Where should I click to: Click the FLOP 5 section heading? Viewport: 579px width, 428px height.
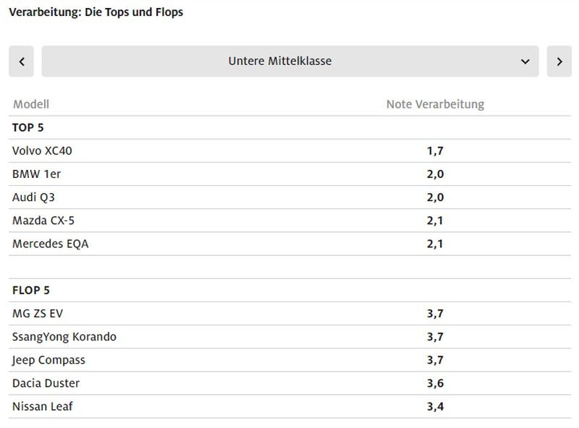(30, 291)
